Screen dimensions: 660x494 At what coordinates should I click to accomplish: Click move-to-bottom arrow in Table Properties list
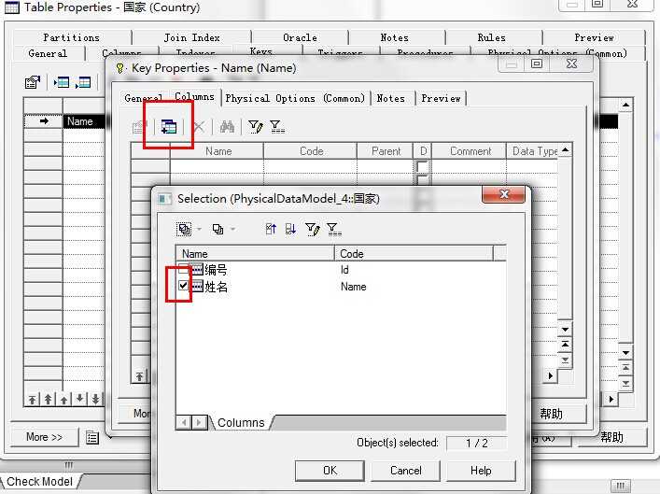pyautogui.click(x=95, y=399)
